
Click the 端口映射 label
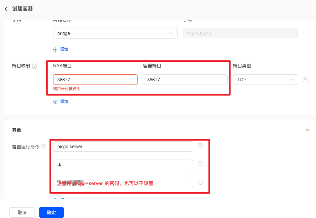coord(21,66)
